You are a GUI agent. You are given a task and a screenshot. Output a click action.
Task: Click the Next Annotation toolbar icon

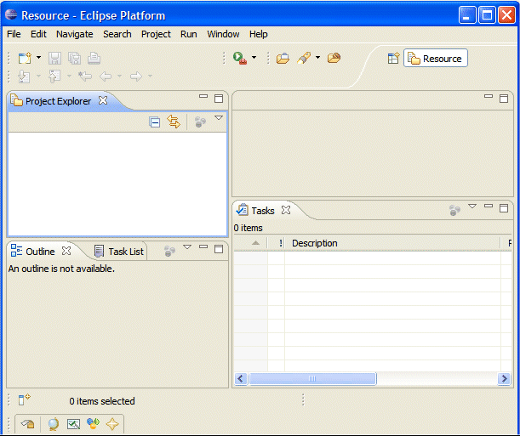click(x=24, y=76)
